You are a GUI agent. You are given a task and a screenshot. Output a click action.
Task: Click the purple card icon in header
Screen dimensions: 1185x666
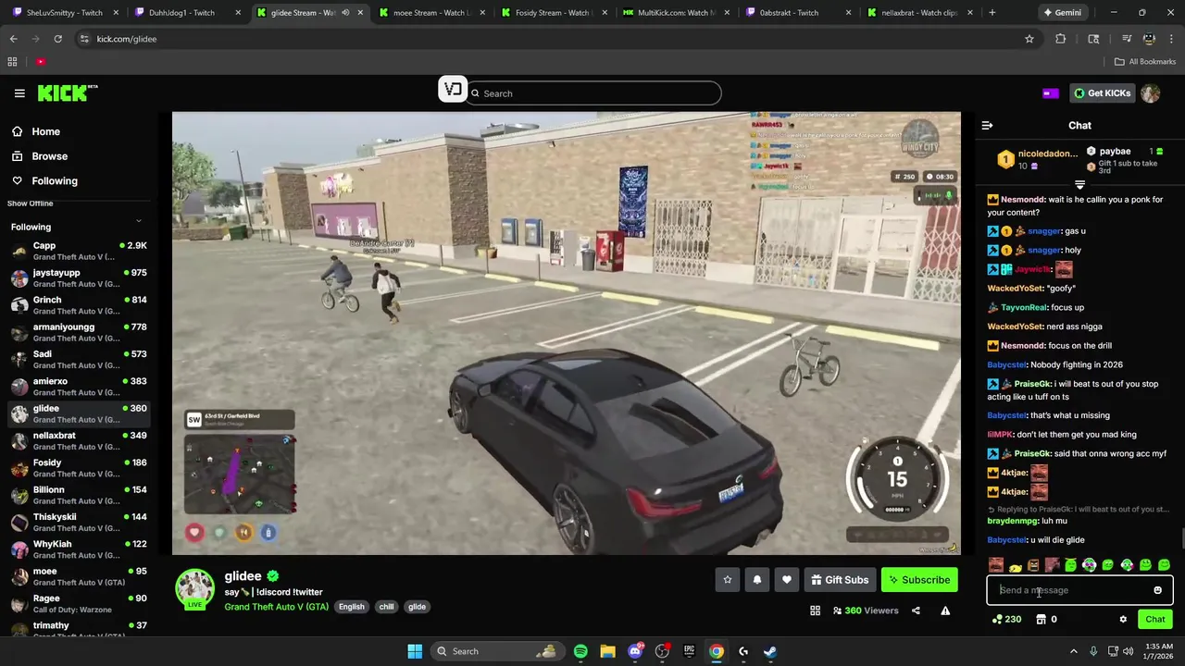click(1051, 93)
